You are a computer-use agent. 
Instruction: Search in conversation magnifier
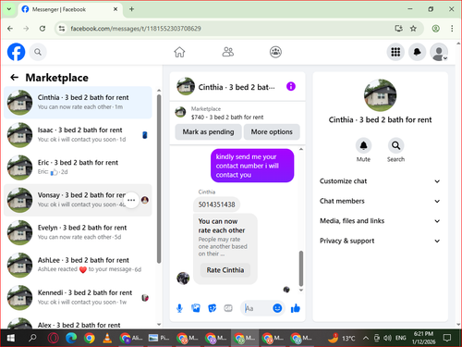[395, 145]
